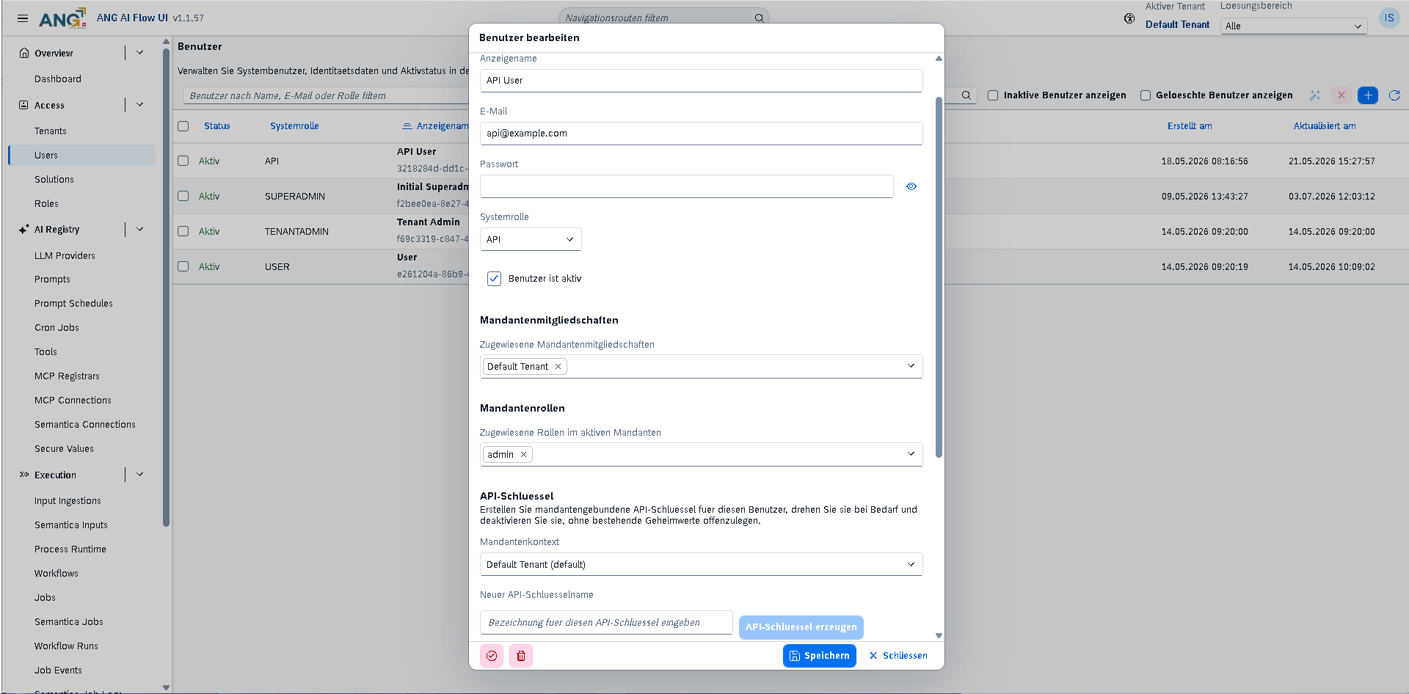Collapse the Access section chevron

coord(139,105)
